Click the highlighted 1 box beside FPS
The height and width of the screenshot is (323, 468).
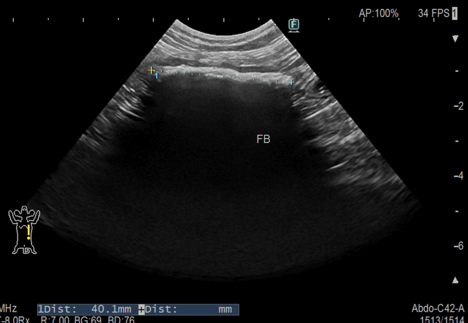pos(454,14)
